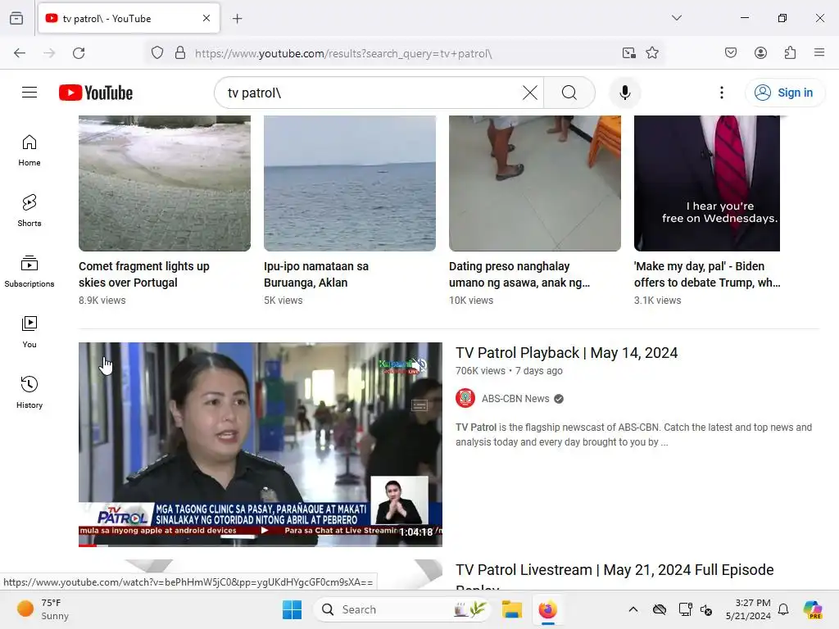Play TV Patrol Playback May 14 thumbnail
The width and height of the screenshot is (839, 629).
click(260, 444)
